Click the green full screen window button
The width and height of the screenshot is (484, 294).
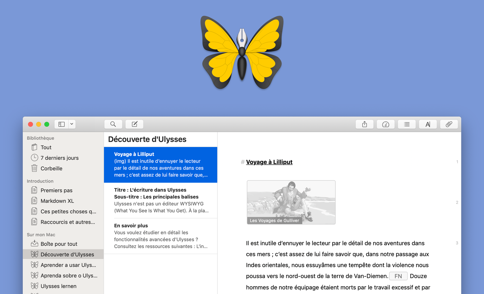[47, 124]
